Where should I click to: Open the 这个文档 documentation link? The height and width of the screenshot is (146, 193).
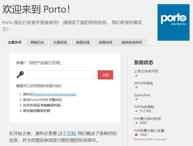(67, 133)
